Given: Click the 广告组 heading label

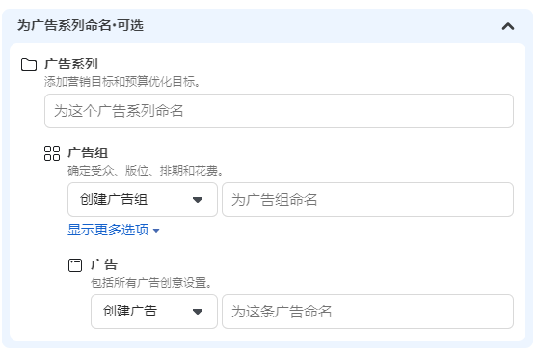Looking at the screenshot, I should (x=88, y=152).
